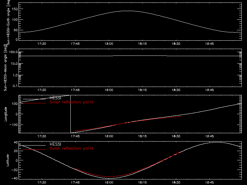Click the white legend line sample in Latitude plot

coord(34,145)
